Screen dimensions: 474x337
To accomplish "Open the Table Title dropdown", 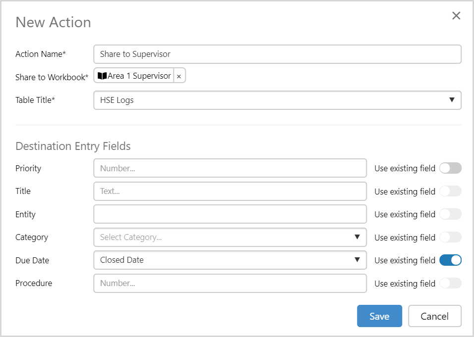I will pos(277,100).
